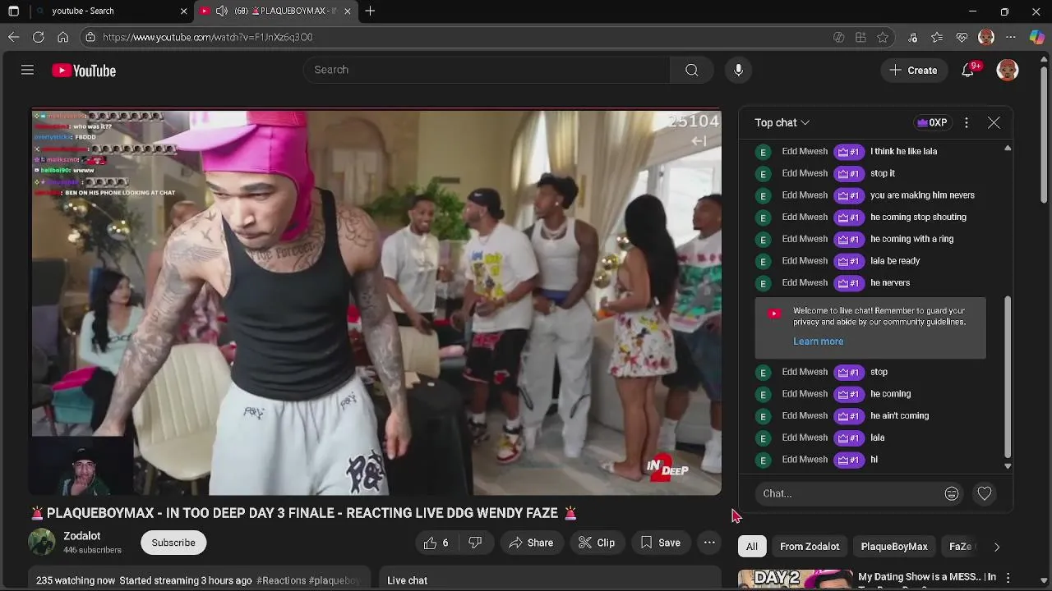Open the YouTube guide hamburger menu
Screen dimensions: 1052x591
[27, 71]
